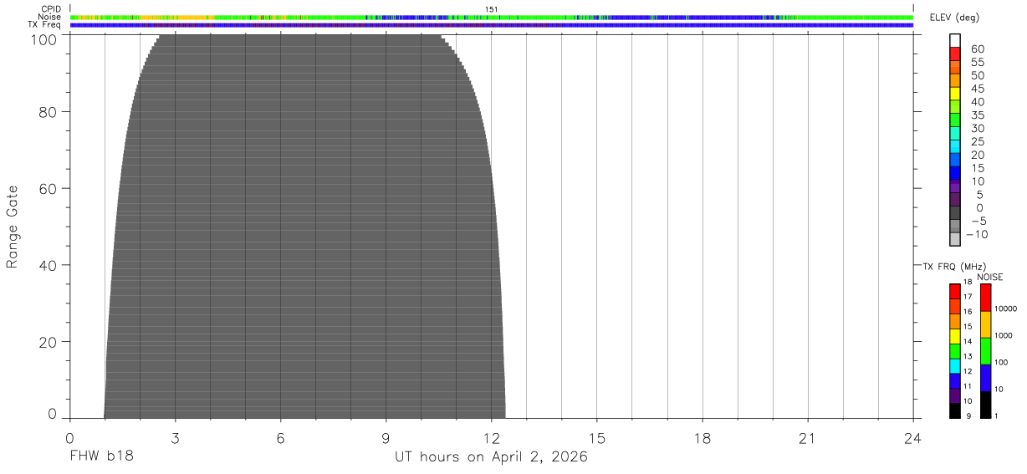Screen dimensions: 1027x474
Task: Select the orange NOISE swatch between 1000 and 10000
Action: (x=985, y=324)
